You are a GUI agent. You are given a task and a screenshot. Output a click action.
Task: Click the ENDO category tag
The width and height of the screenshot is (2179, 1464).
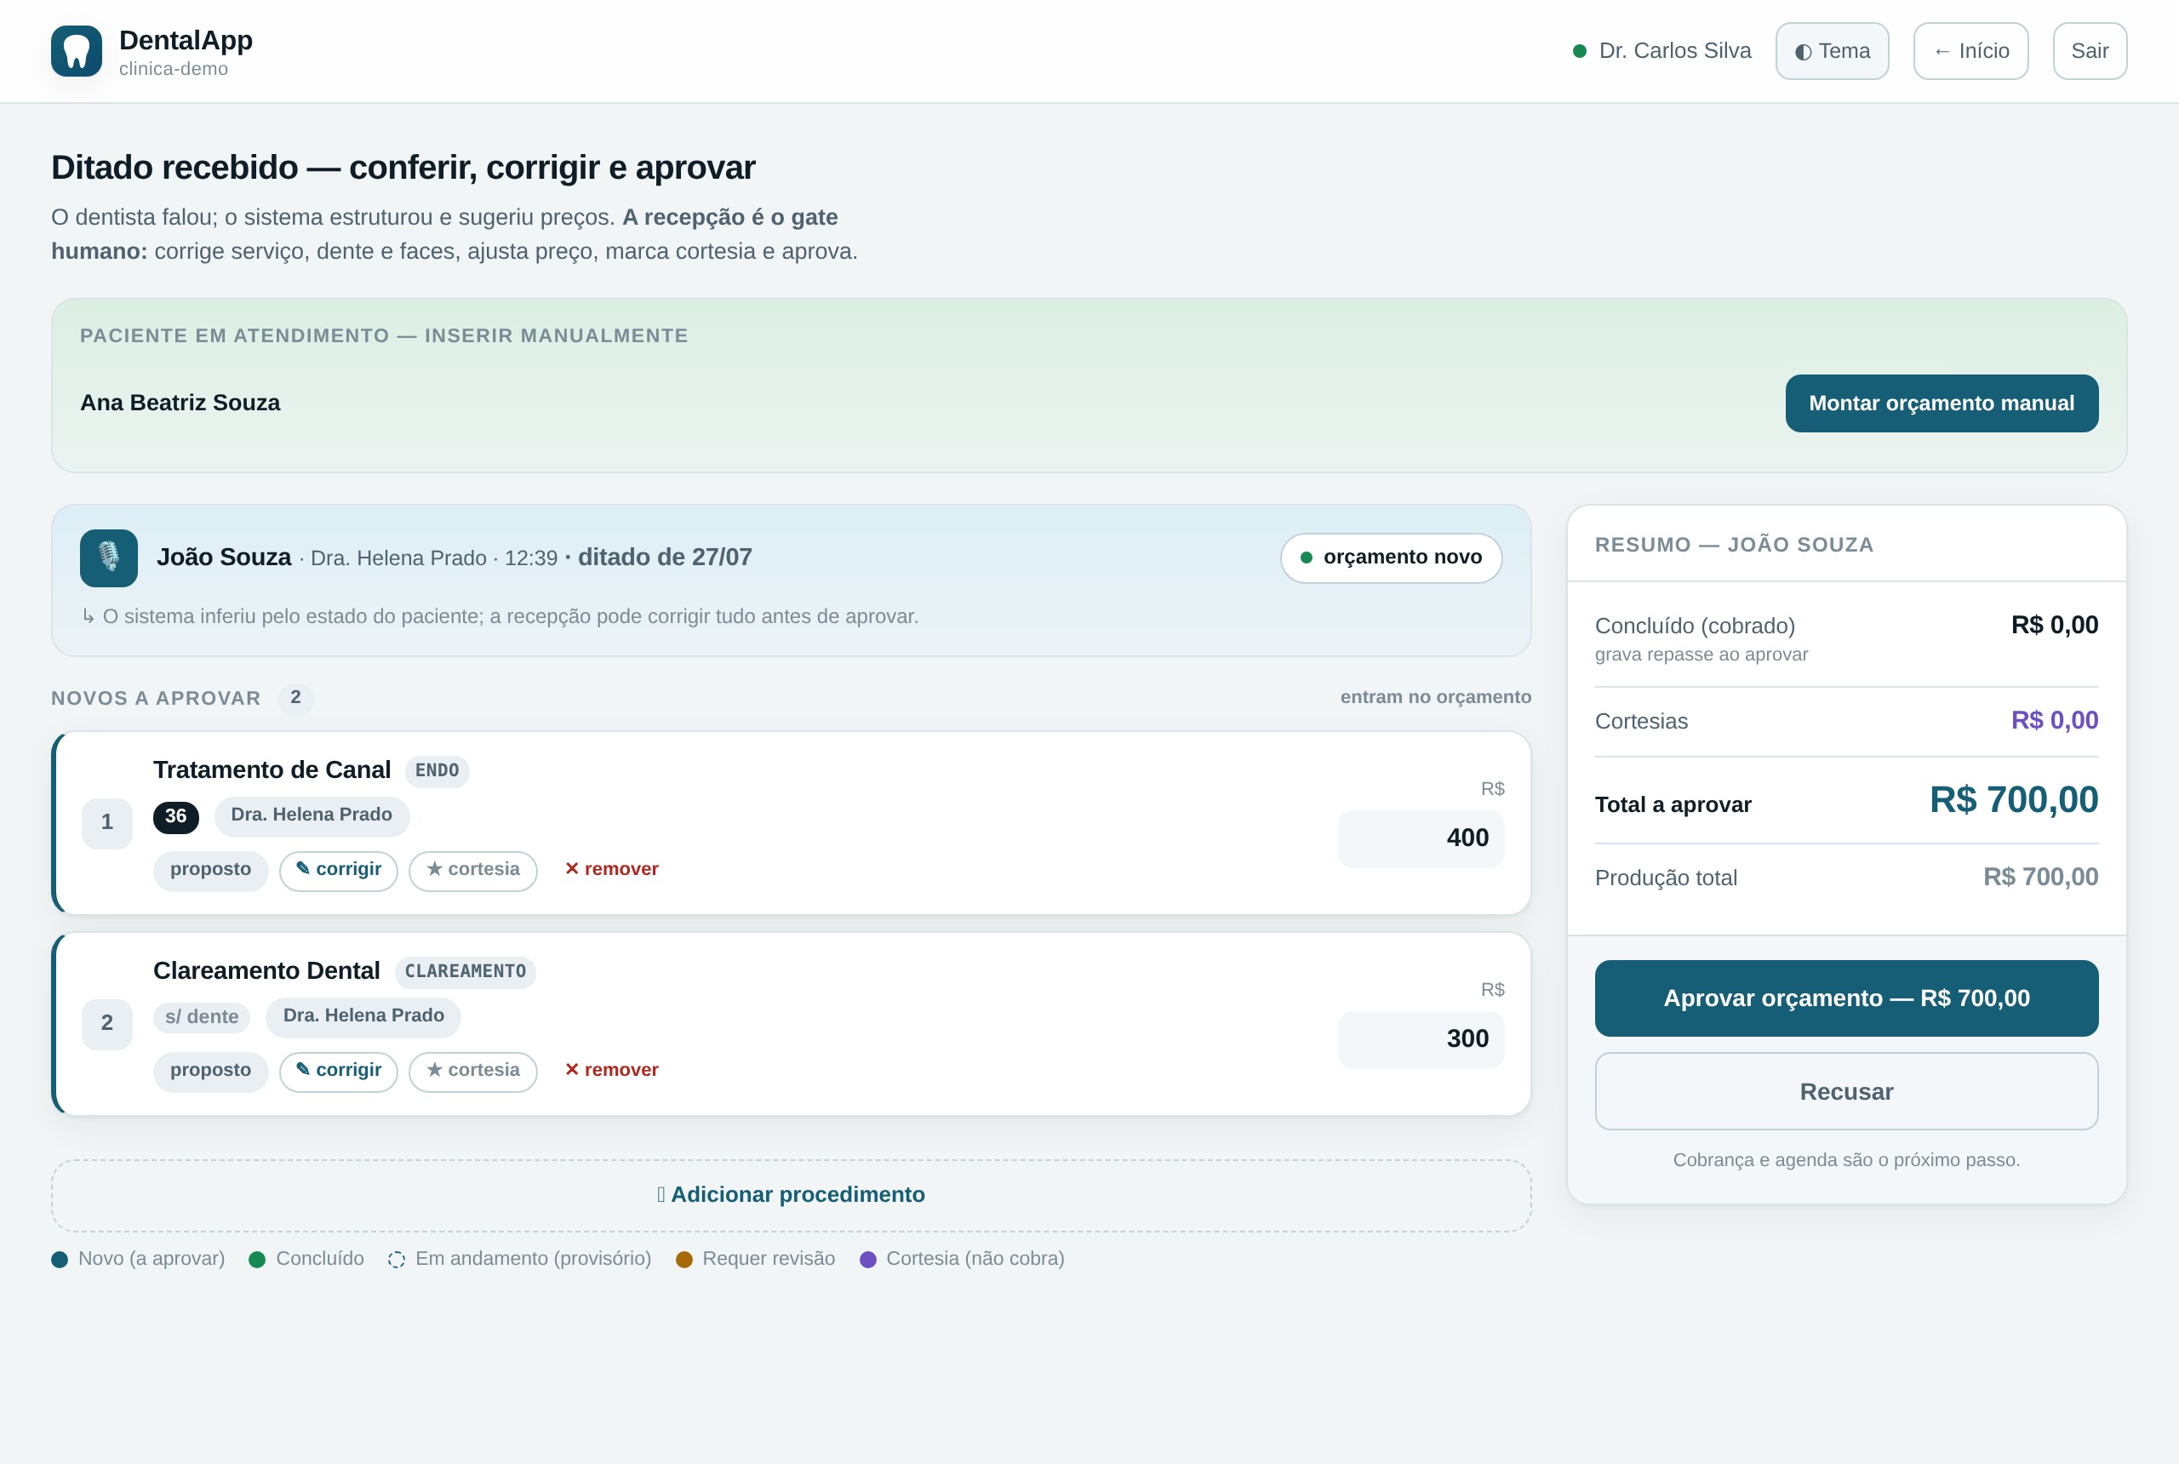point(437,771)
